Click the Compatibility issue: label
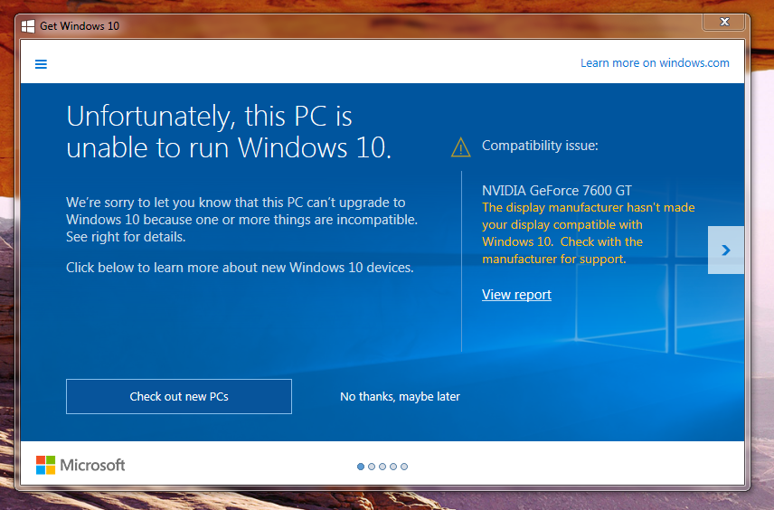This screenshot has width=774, height=510. pos(540,146)
